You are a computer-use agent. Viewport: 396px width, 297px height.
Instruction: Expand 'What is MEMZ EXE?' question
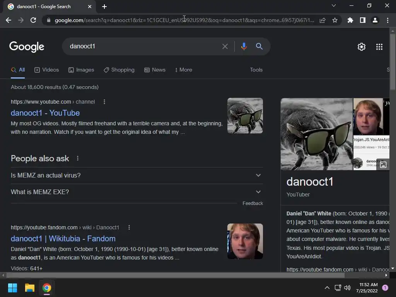click(x=137, y=192)
